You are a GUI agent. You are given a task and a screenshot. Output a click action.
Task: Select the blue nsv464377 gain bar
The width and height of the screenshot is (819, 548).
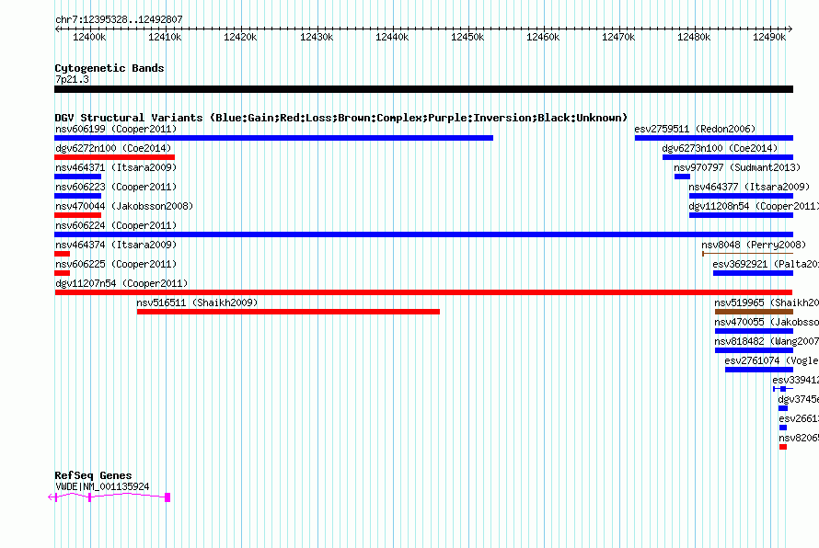pyautogui.click(x=741, y=196)
